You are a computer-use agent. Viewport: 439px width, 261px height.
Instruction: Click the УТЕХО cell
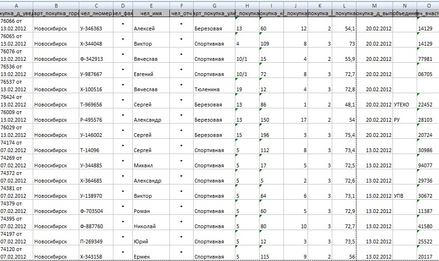click(x=402, y=105)
